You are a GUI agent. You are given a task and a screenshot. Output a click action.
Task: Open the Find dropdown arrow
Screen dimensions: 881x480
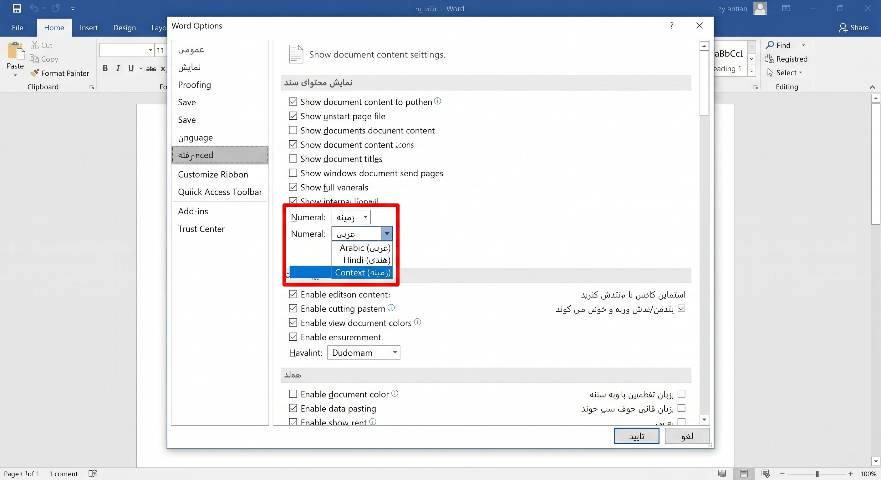[803, 45]
